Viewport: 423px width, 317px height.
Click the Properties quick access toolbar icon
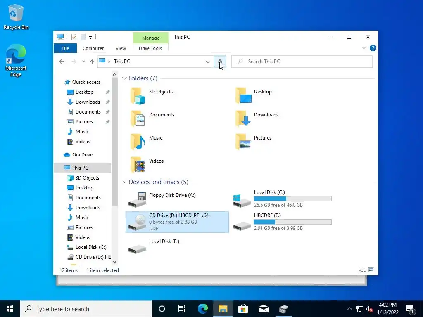tap(74, 37)
